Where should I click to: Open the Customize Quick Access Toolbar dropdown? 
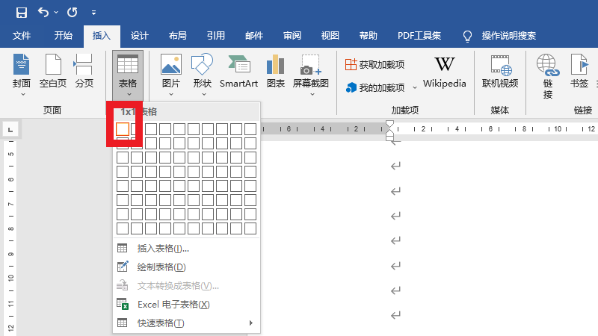click(x=93, y=13)
